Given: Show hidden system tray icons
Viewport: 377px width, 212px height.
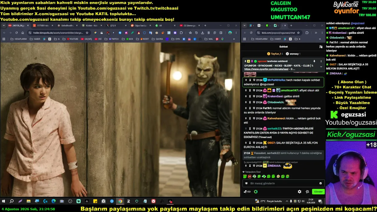Looking at the screenshot, I should click(x=287, y=201).
